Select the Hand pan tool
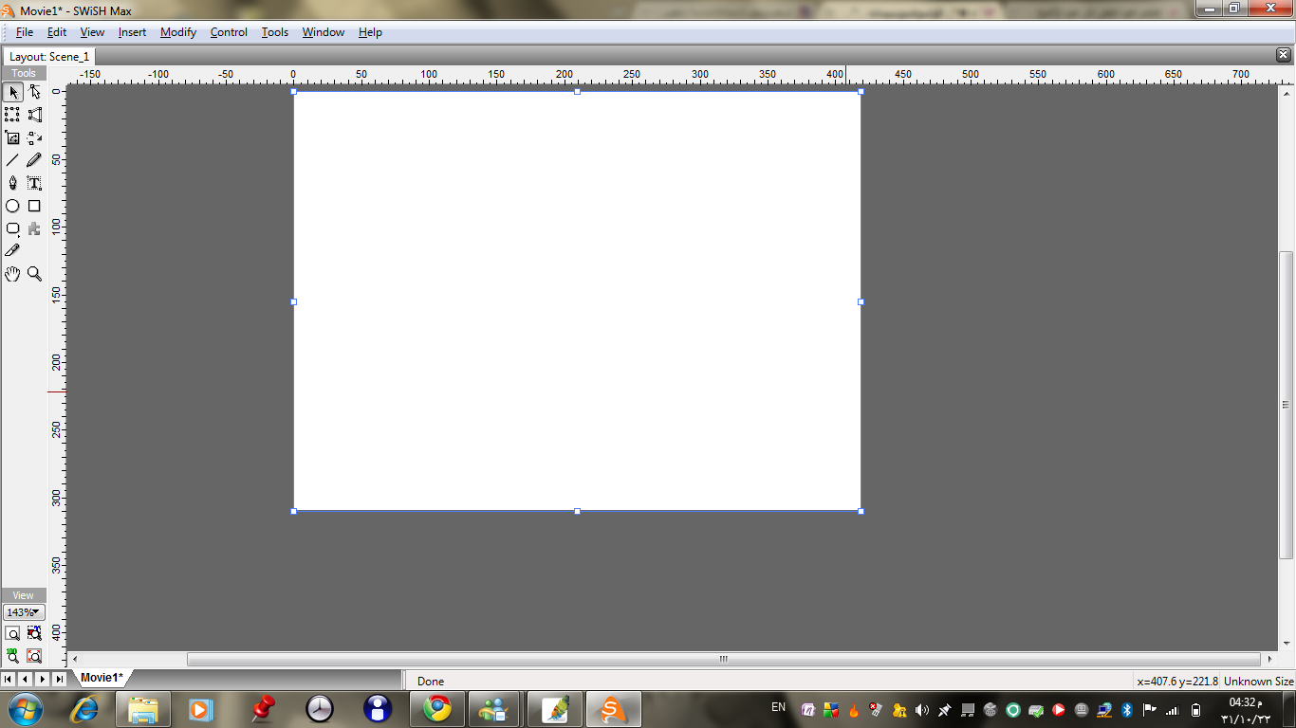The image size is (1296, 728). click(x=12, y=274)
